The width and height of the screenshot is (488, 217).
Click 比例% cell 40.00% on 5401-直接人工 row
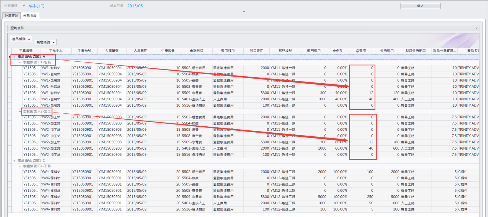point(337,99)
